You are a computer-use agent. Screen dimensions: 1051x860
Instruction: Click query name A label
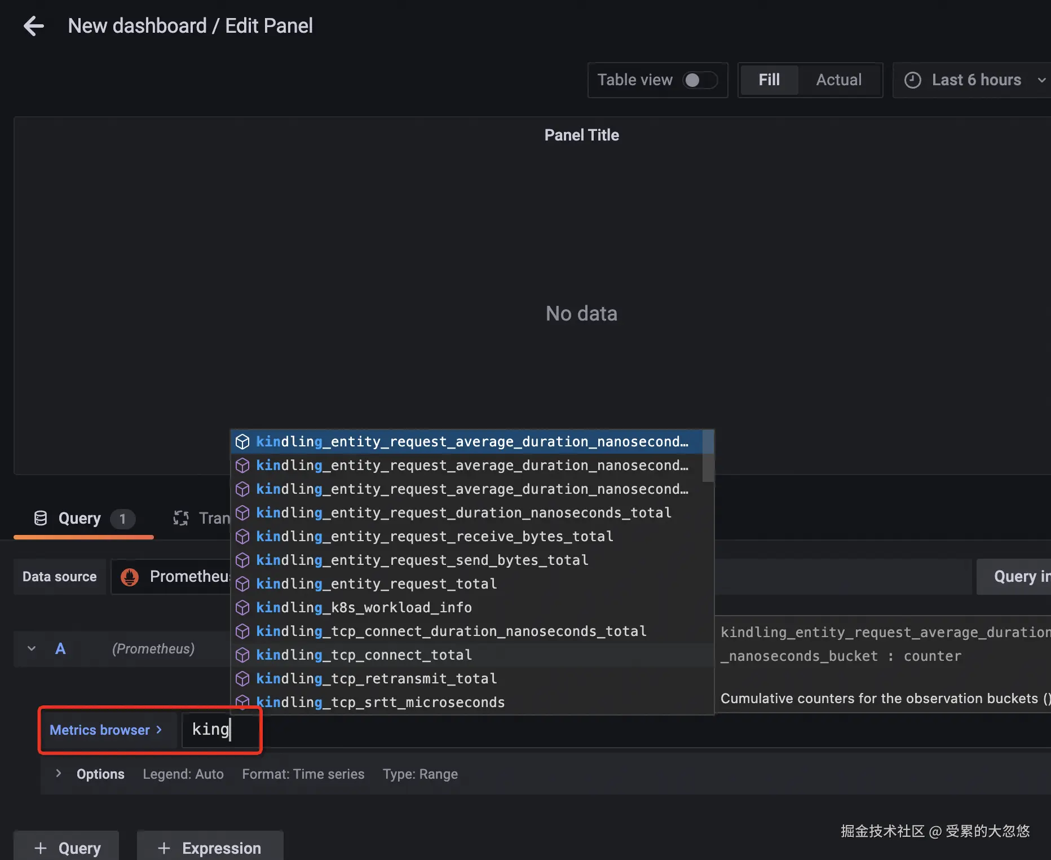(60, 649)
